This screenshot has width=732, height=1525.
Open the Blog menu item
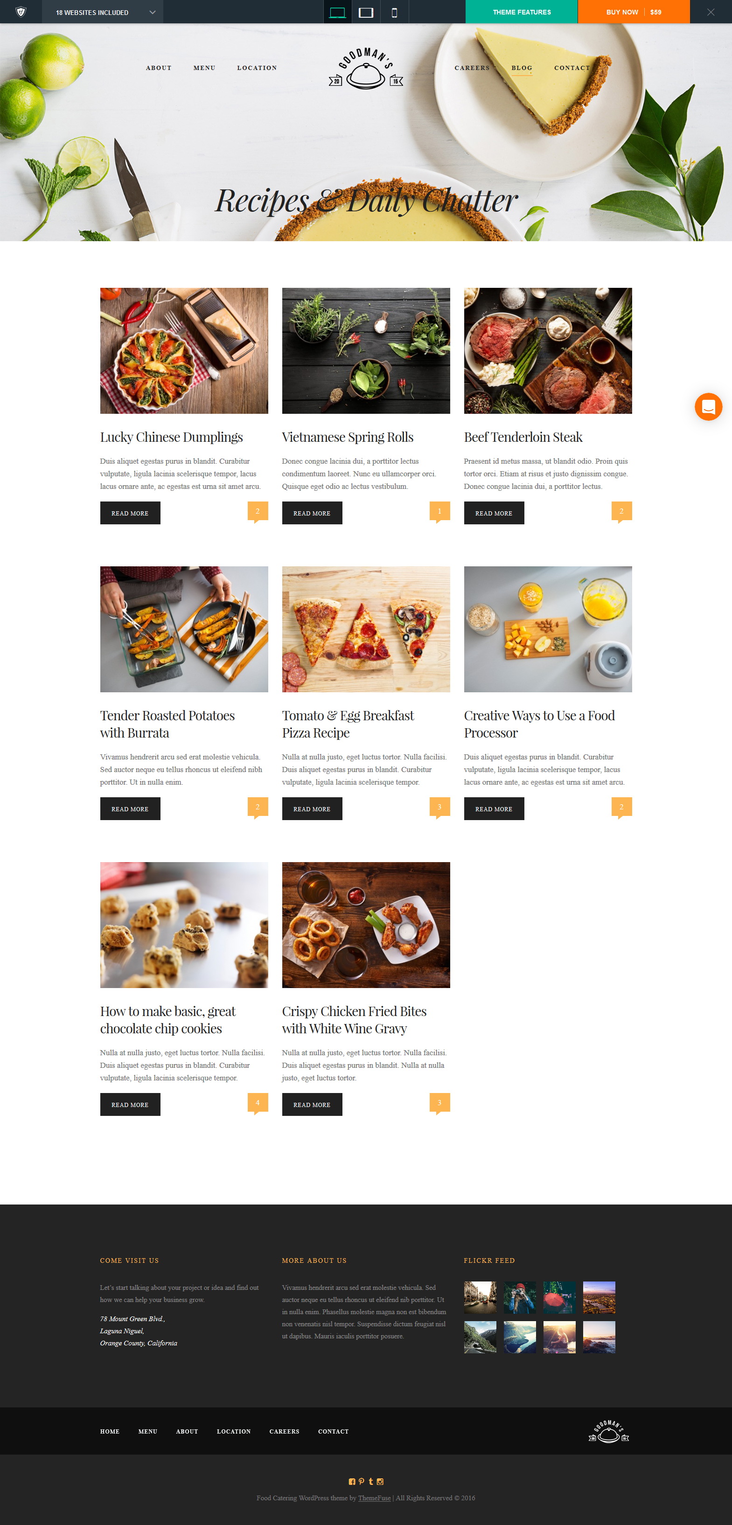click(x=522, y=68)
